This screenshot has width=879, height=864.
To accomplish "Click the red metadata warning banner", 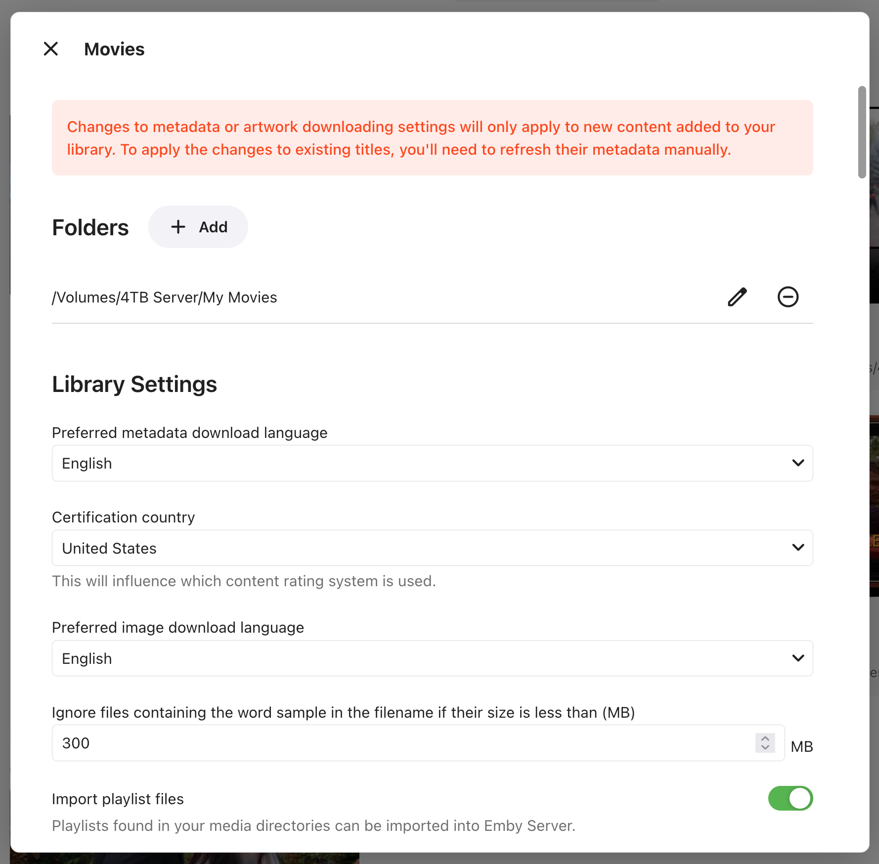I will (x=432, y=137).
